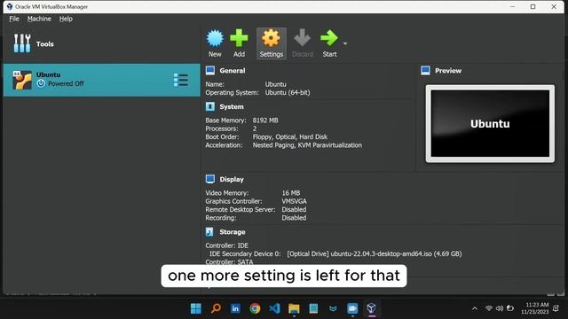Click the VMSVGA graphics controller value
Viewport: 568px width, 319px height.
[294, 201]
